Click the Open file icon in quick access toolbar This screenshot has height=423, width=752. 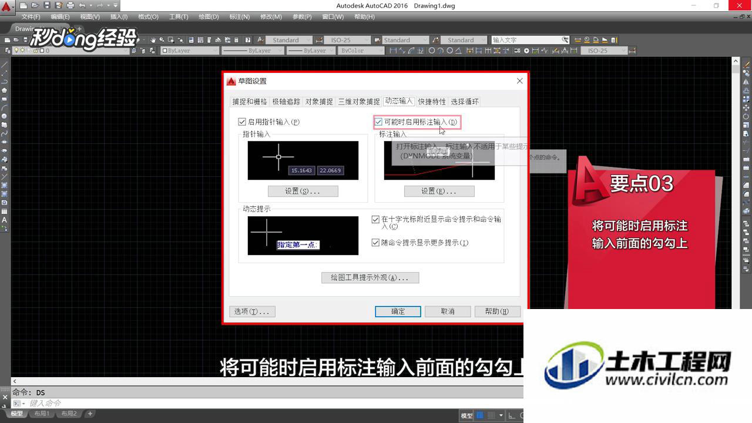pos(35,6)
